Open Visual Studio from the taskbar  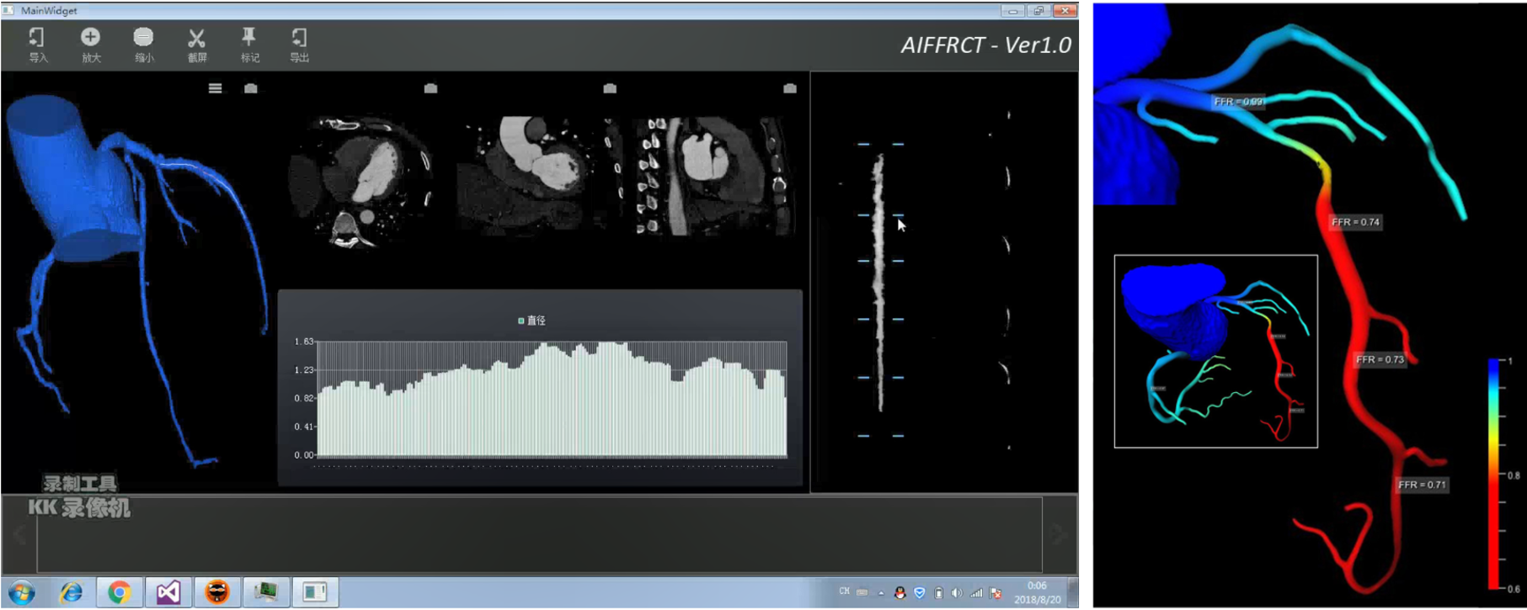tap(168, 592)
